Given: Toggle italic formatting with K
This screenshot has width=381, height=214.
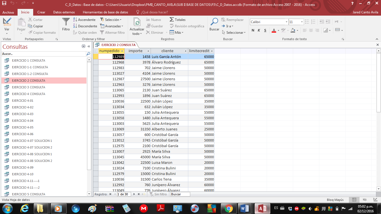Looking at the screenshot, I should (259, 30).
